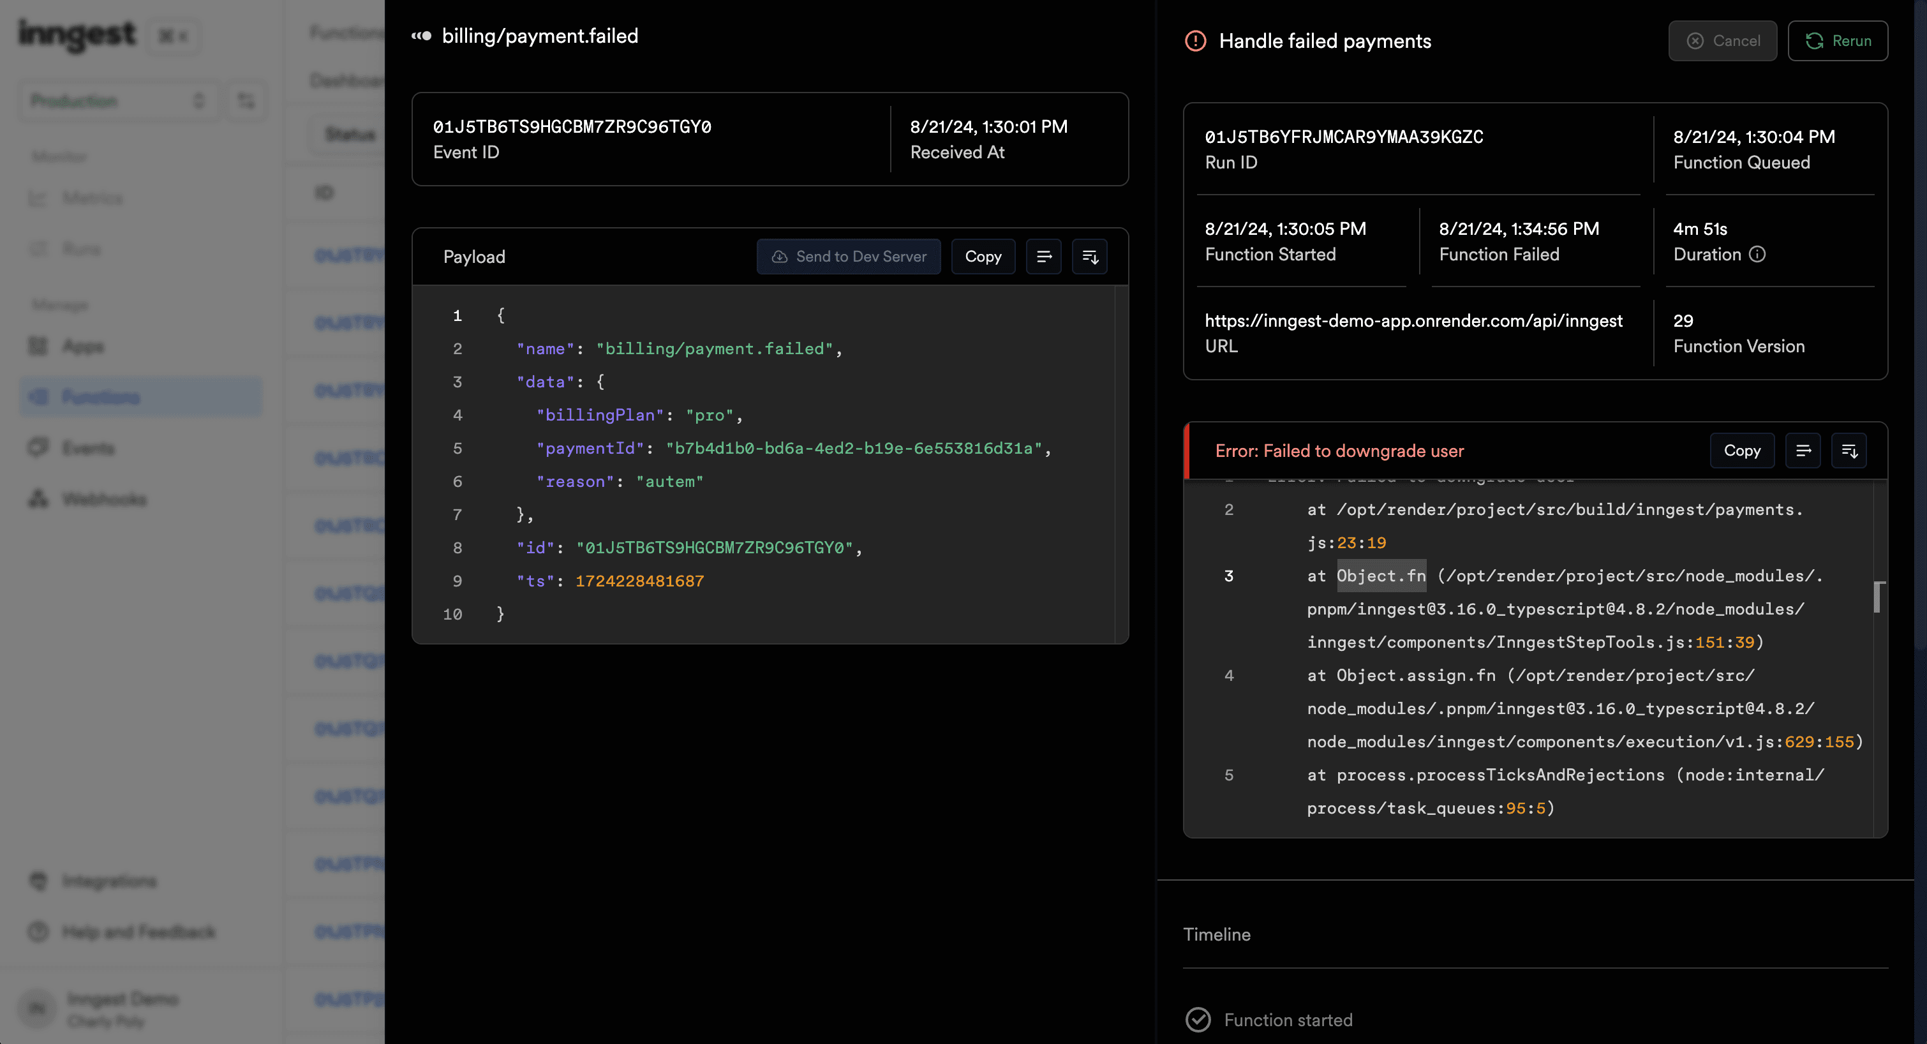Click the Rerun button
This screenshot has height=1044, width=1927.
(x=1837, y=40)
